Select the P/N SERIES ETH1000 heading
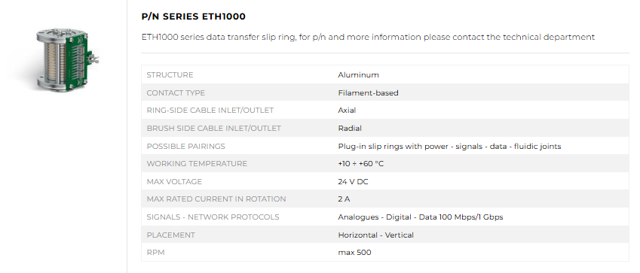The height and width of the screenshot is (273, 640). pos(194,17)
